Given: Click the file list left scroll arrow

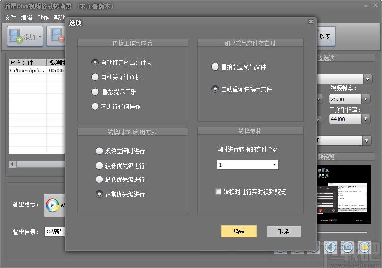Looking at the screenshot, I should pyautogui.click(x=12, y=164).
